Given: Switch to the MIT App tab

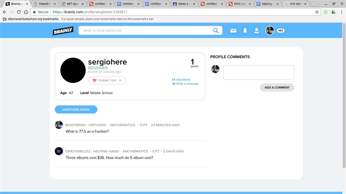Looking at the screenshot, I should click(x=73, y=4).
